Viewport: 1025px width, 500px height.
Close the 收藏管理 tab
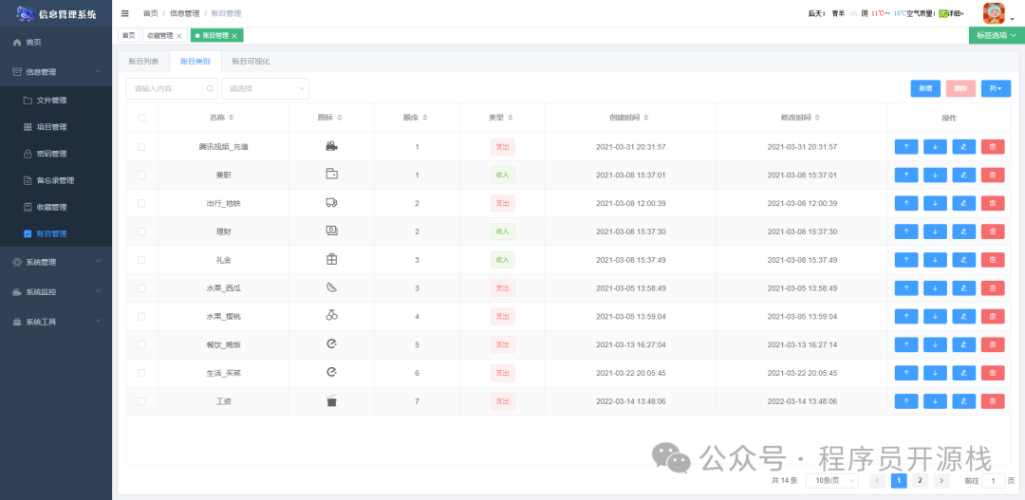click(x=178, y=36)
